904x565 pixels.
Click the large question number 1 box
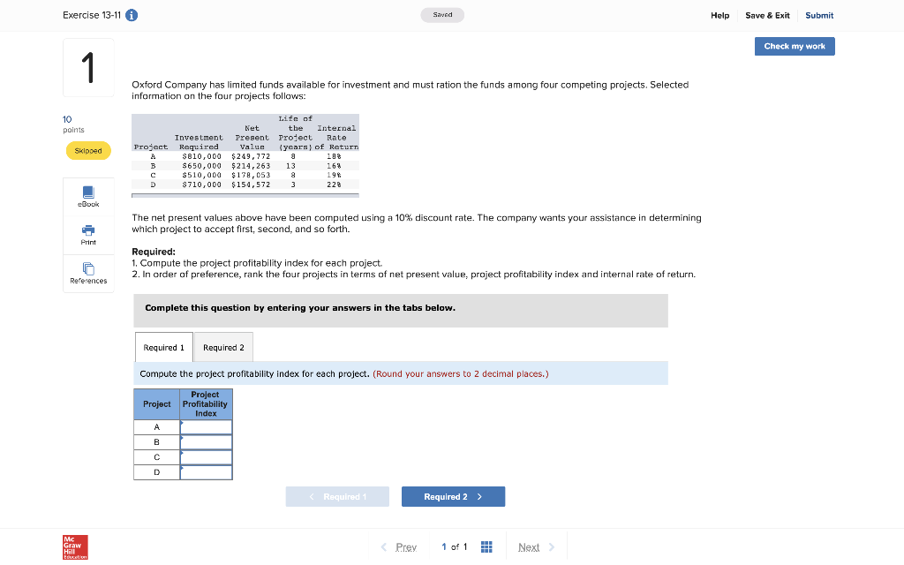[88, 67]
